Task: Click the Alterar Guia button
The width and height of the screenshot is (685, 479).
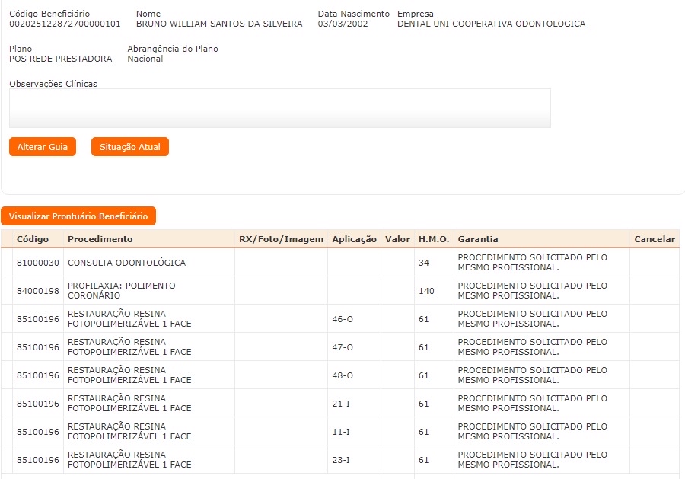Action: (x=43, y=147)
